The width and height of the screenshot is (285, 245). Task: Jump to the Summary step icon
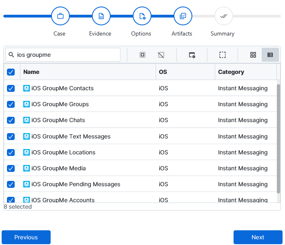tap(224, 16)
